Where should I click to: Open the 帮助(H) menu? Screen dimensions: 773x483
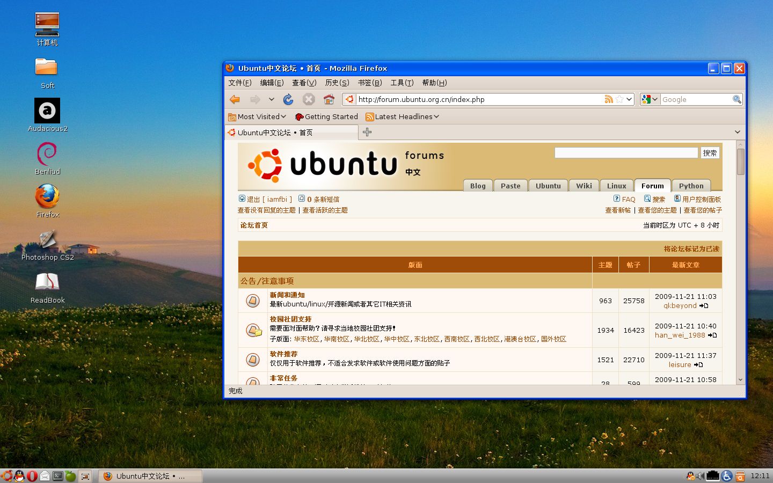434,83
